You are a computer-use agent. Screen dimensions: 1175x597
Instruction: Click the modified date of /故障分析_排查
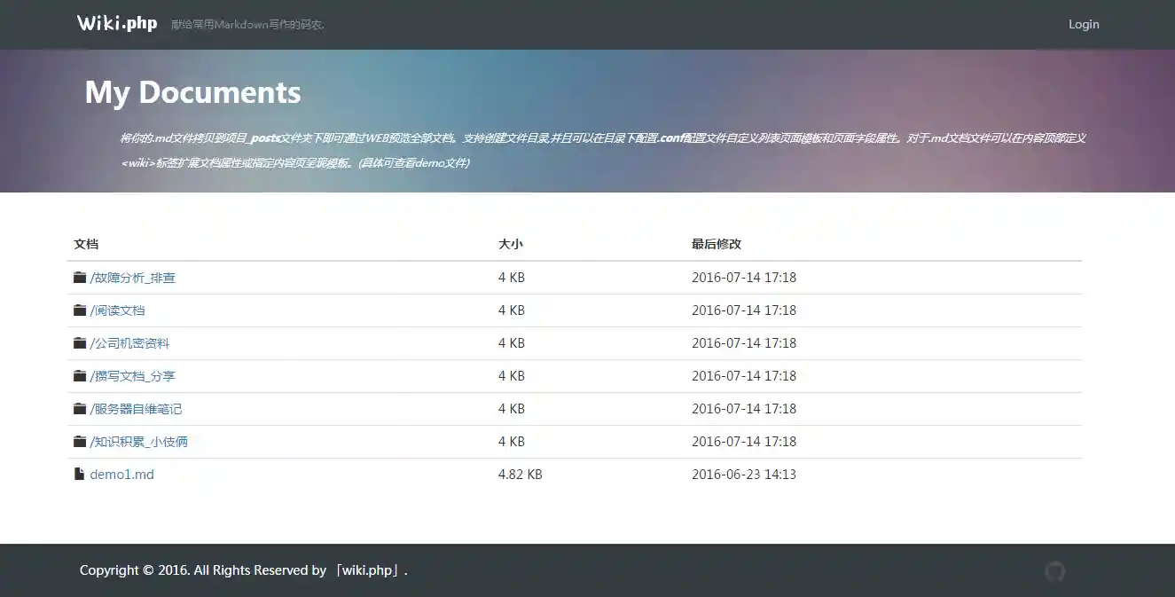(x=744, y=278)
